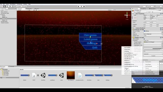Select Button (3) in Hierarchy
163x92 pixels.
(5, 20)
